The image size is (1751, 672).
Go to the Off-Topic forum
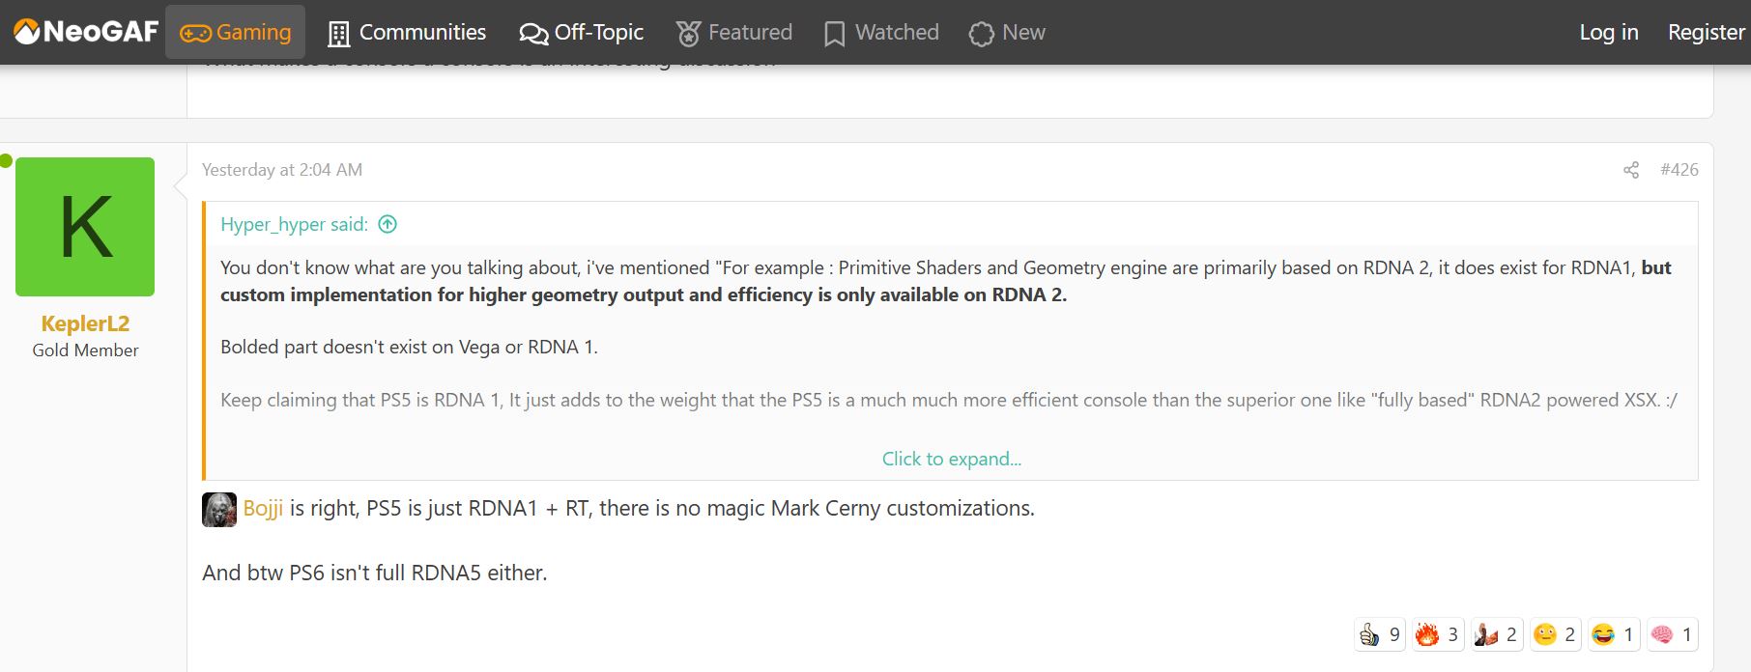[582, 33]
